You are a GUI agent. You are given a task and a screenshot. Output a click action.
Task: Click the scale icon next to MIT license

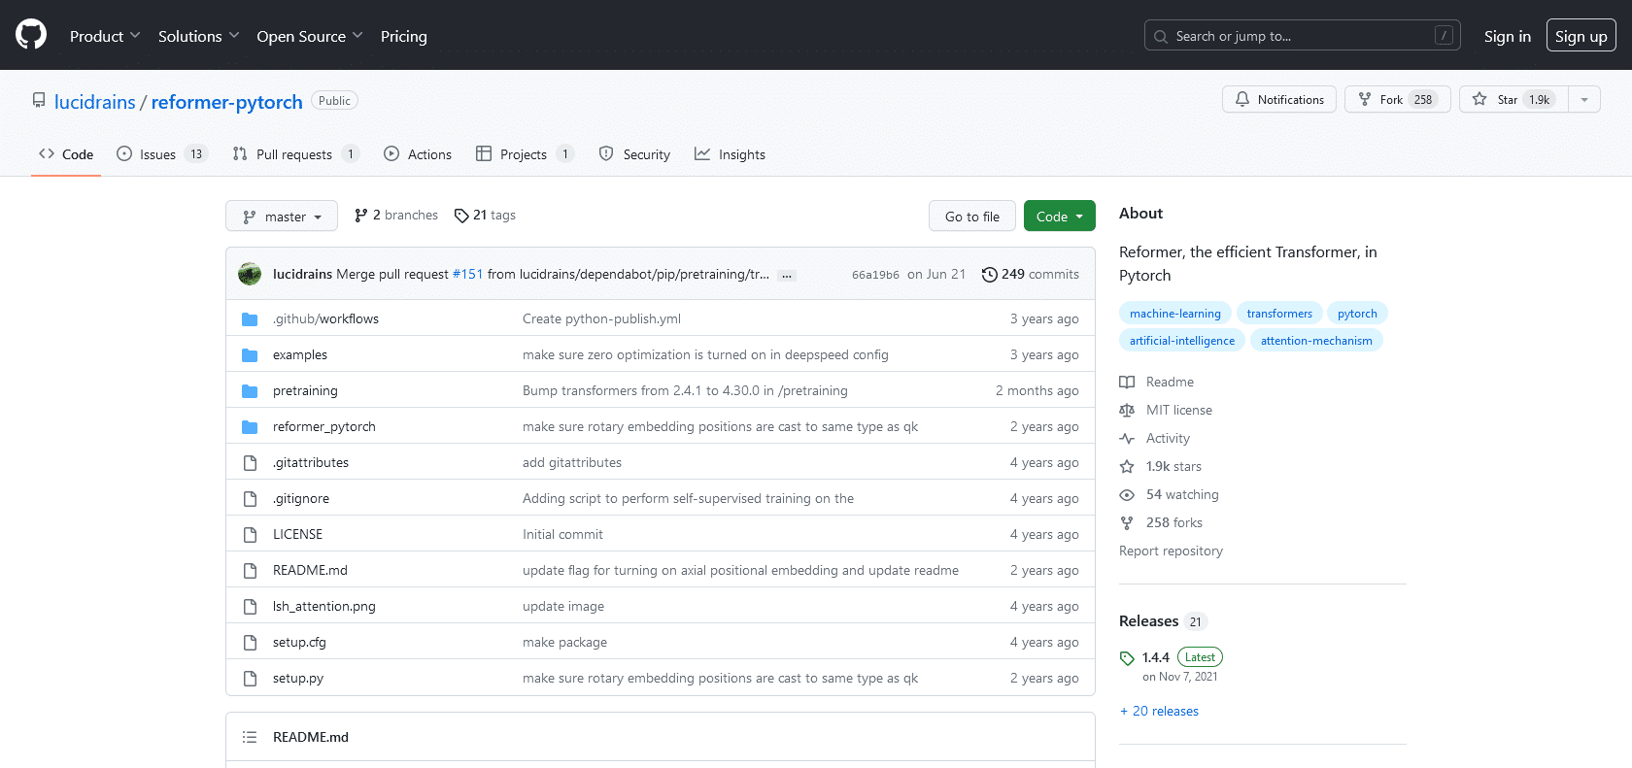pyautogui.click(x=1127, y=410)
